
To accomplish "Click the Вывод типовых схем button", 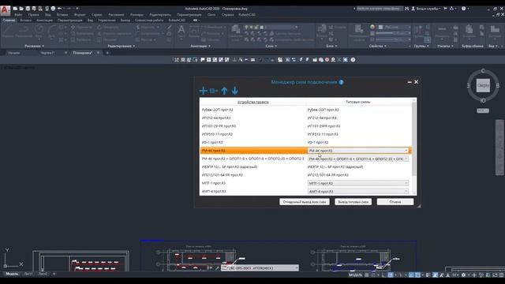I will pos(353,202).
